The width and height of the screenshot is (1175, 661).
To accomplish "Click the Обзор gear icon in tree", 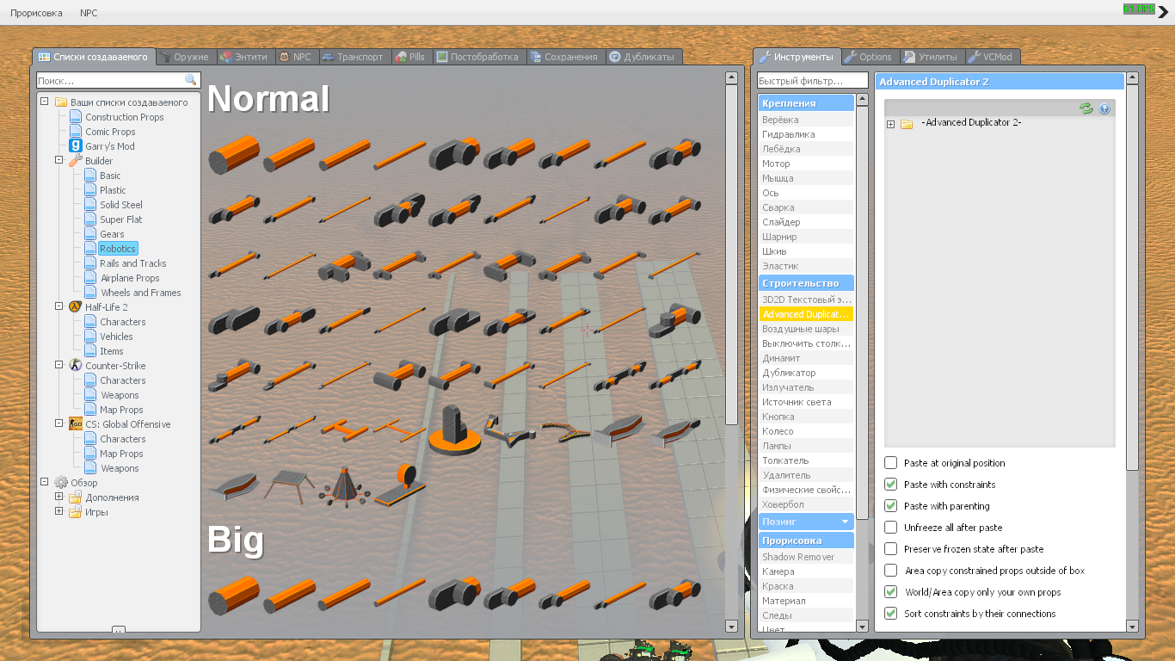I will pos(61,483).
